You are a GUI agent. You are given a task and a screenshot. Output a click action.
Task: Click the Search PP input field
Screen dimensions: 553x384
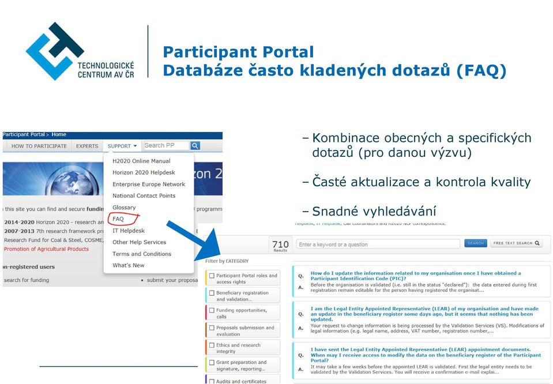165,146
